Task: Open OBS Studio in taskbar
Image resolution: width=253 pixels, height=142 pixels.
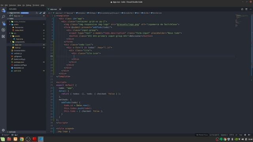Action: coord(28,139)
